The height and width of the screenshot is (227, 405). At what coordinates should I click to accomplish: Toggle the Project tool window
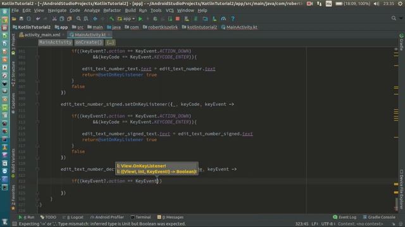pos(13,44)
